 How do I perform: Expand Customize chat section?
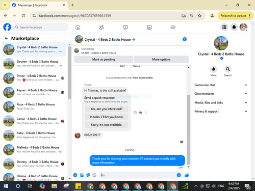tap(221, 85)
